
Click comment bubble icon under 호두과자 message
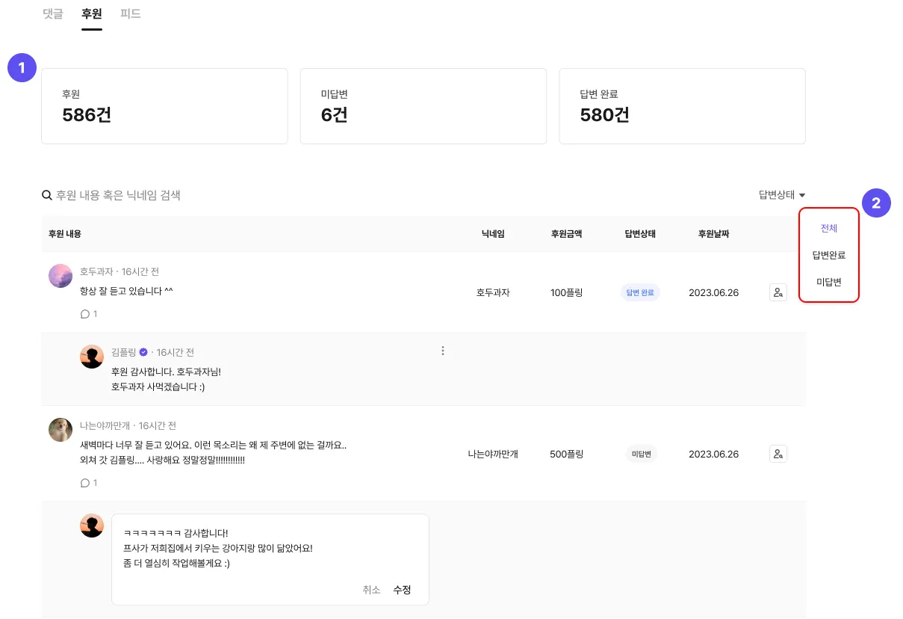(85, 314)
